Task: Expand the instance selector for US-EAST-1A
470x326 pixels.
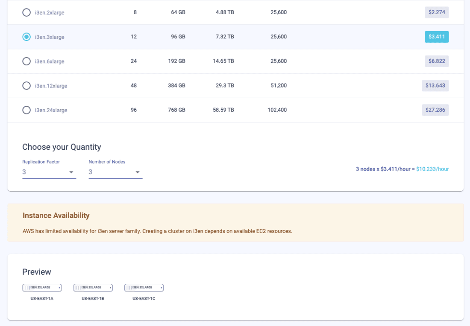Action: [60, 288]
